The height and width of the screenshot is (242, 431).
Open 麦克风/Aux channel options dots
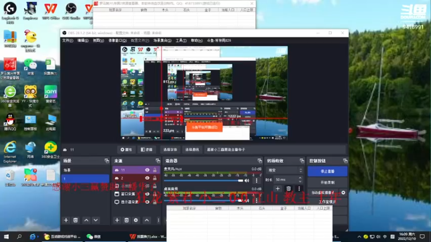point(257,181)
